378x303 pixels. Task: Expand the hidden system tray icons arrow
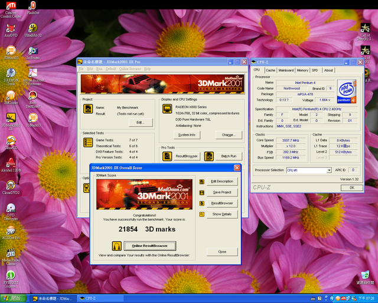point(332,299)
